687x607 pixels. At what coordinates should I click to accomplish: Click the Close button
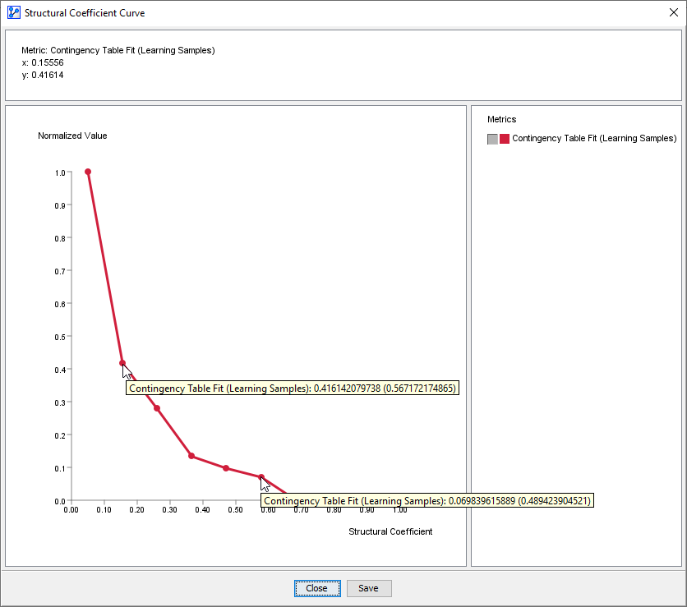(x=317, y=588)
